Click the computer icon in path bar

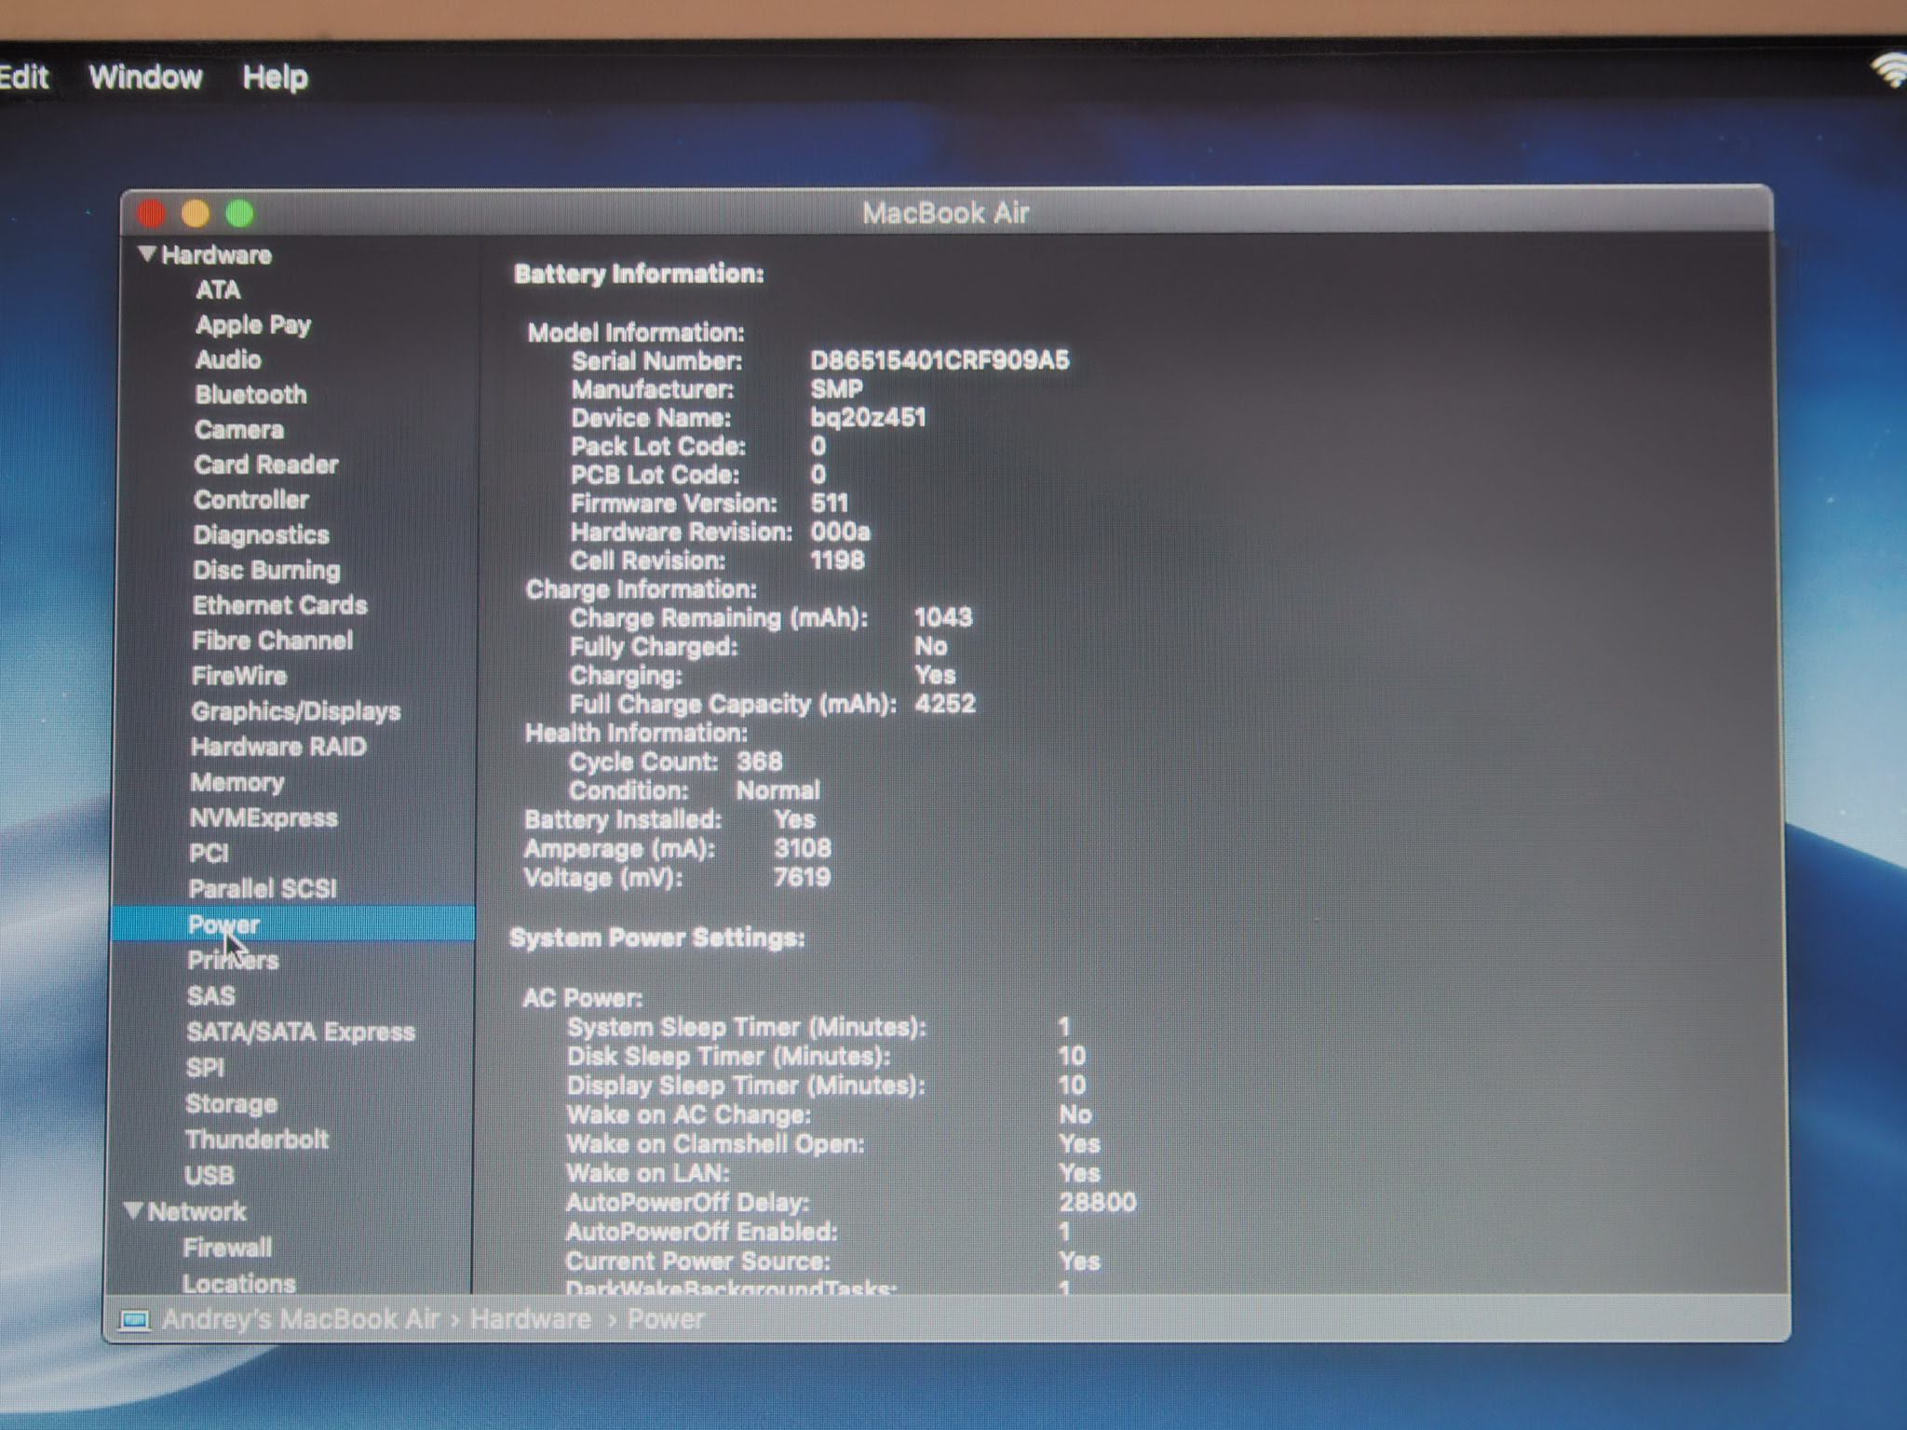(x=134, y=1320)
